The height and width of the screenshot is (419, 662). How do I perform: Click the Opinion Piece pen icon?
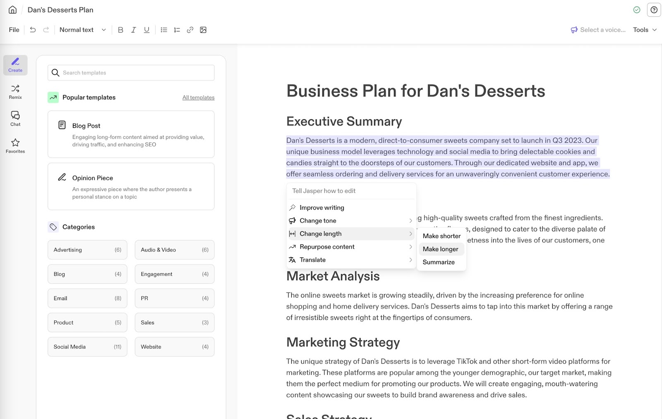coord(62,177)
